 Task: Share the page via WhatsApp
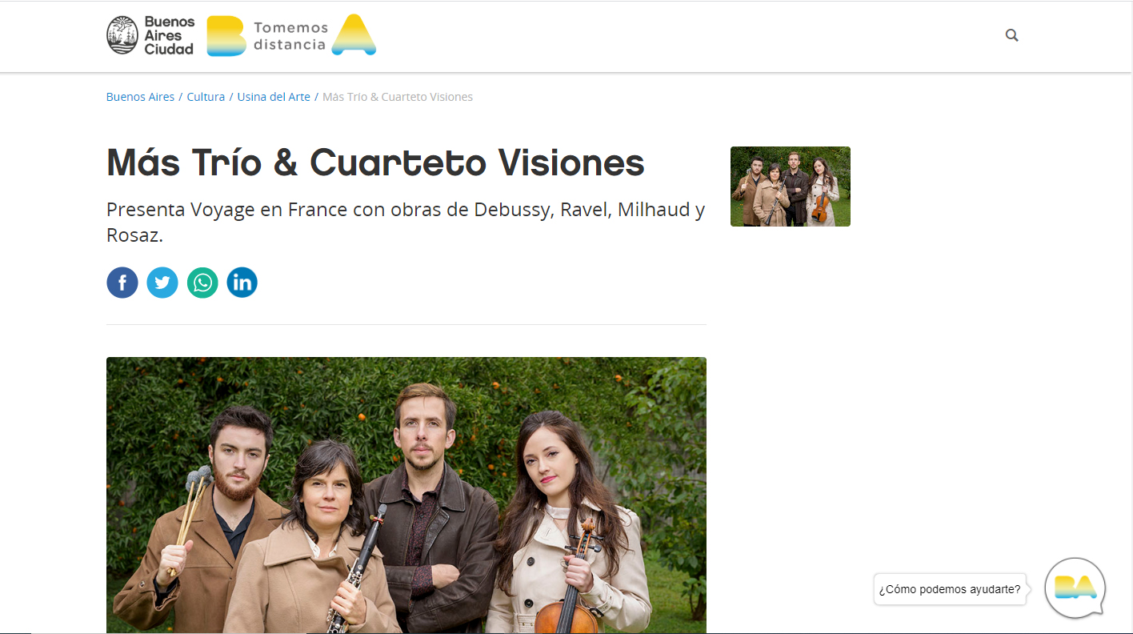[x=202, y=283]
